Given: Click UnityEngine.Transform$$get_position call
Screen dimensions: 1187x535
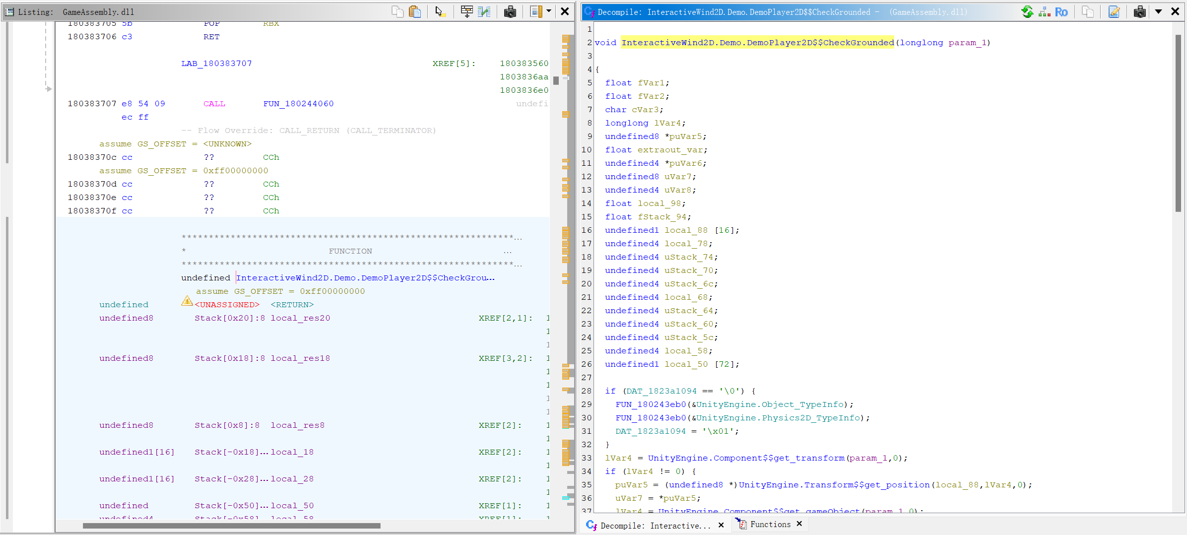Looking at the screenshot, I should 834,485.
